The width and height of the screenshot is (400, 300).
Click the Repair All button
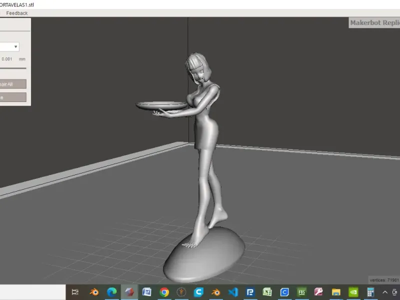[x=13, y=84]
